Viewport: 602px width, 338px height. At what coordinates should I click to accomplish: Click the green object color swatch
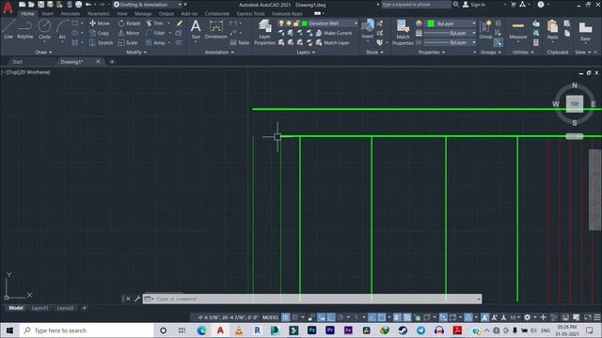[x=431, y=23]
